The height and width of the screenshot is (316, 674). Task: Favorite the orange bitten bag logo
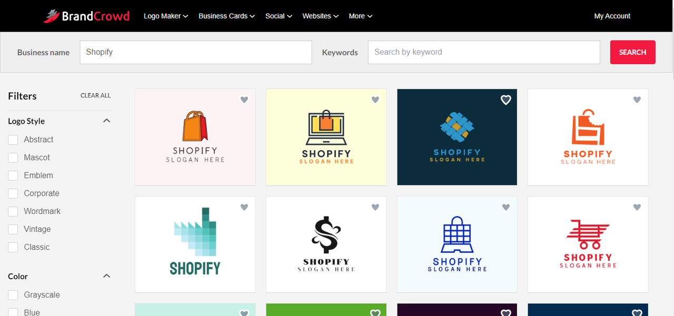click(637, 99)
